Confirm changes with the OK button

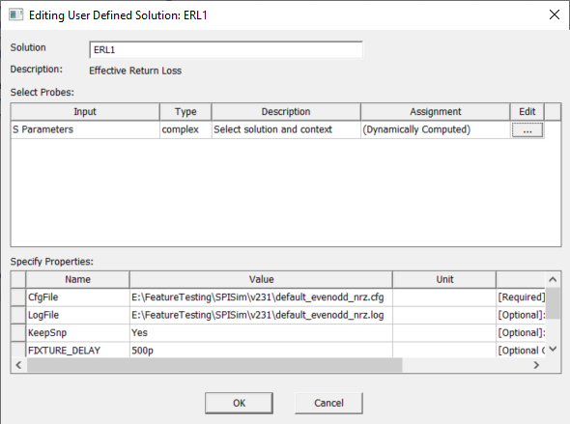pyautogui.click(x=239, y=403)
